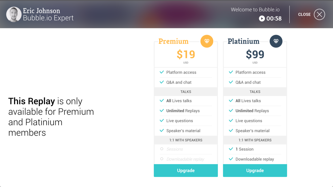Click Platinium 1:1 WITH SPEAKERS header
The height and width of the screenshot is (187, 333).
(255, 140)
